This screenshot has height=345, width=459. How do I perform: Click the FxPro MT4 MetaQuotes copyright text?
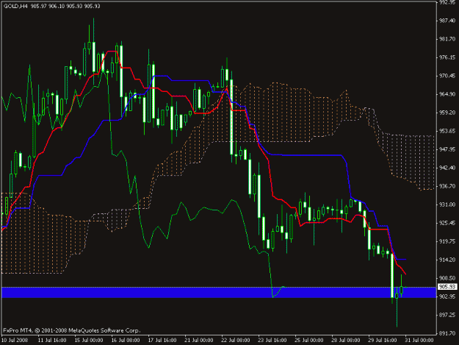(72, 330)
